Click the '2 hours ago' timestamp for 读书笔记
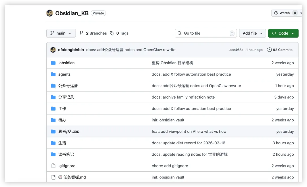This screenshot has width=307, height=187. point(283,155)
